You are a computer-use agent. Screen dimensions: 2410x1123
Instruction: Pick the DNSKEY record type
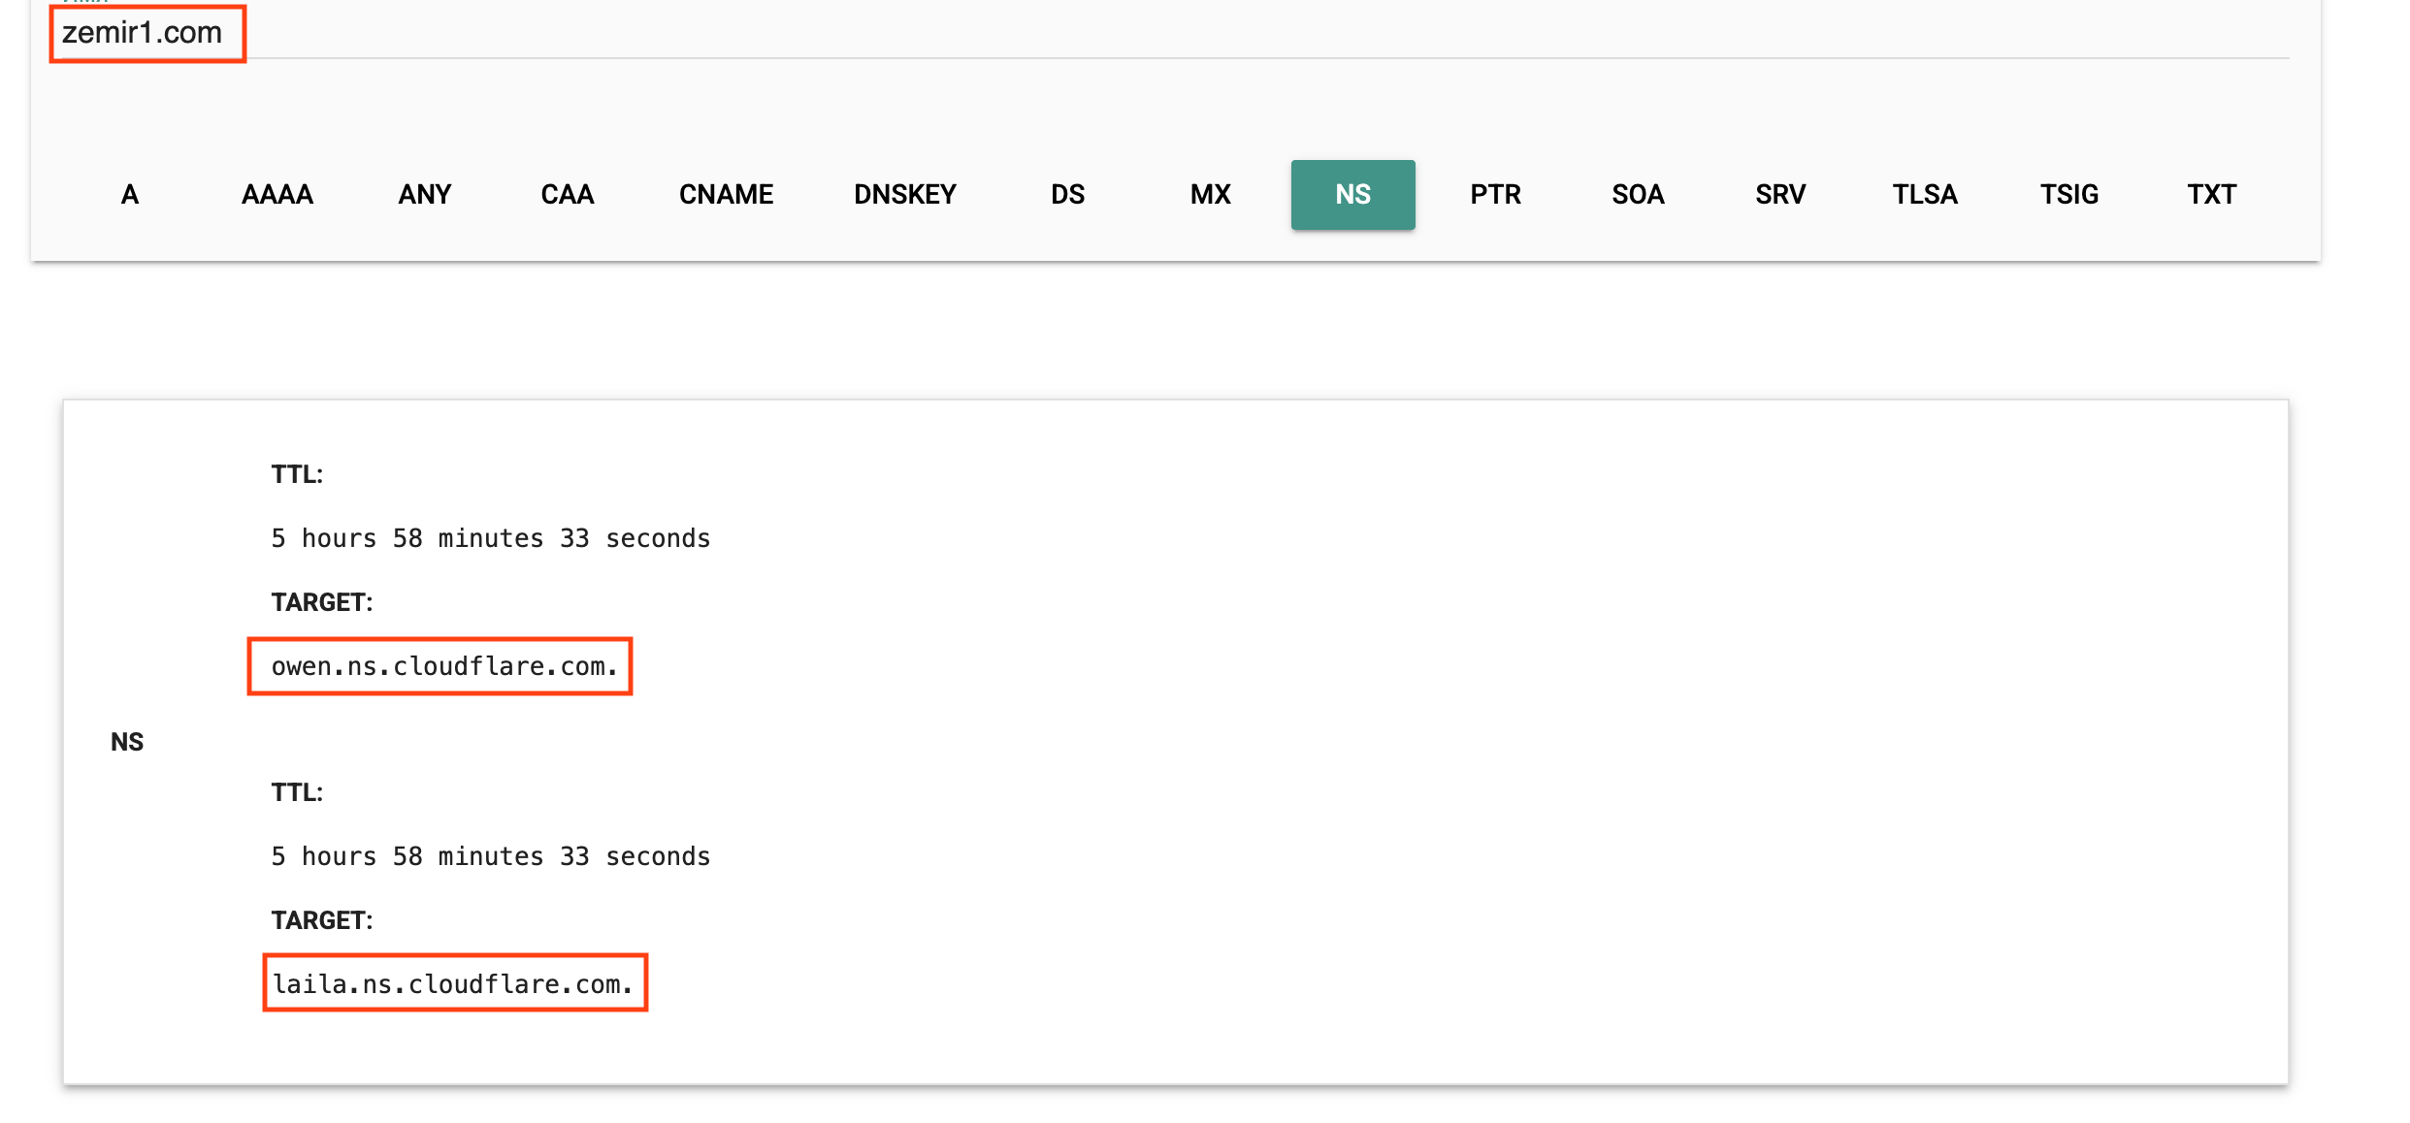(904, 195)
